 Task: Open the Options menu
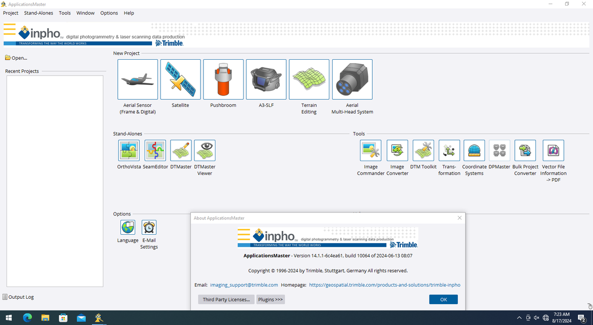109,13
